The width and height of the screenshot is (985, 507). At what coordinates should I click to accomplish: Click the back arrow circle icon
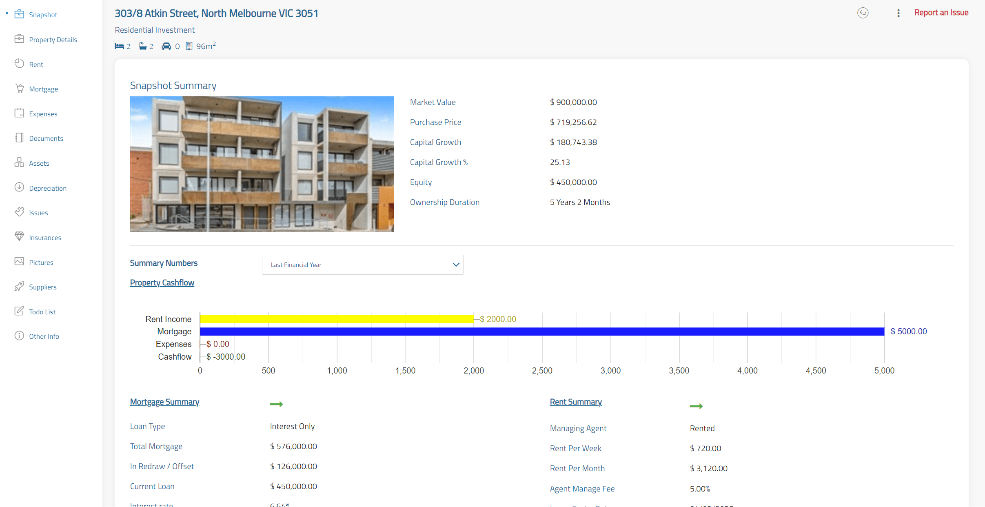point(863,13)
